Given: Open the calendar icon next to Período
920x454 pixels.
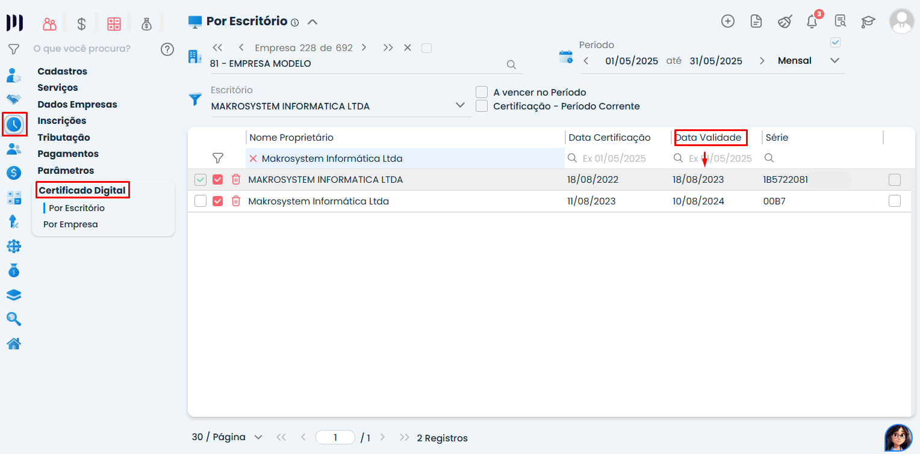Looking at the screenshot, I should coord(566,57).
